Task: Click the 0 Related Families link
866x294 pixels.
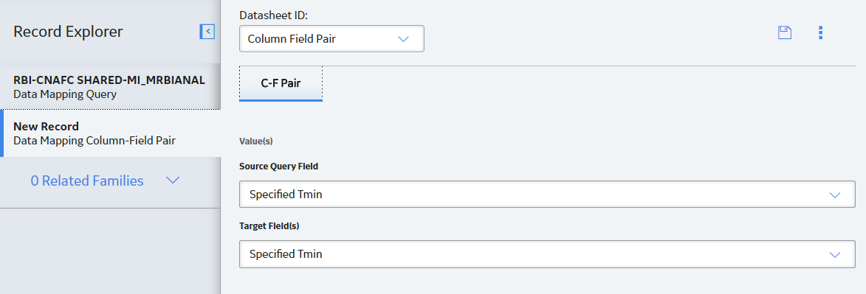Action: [86, 181]
